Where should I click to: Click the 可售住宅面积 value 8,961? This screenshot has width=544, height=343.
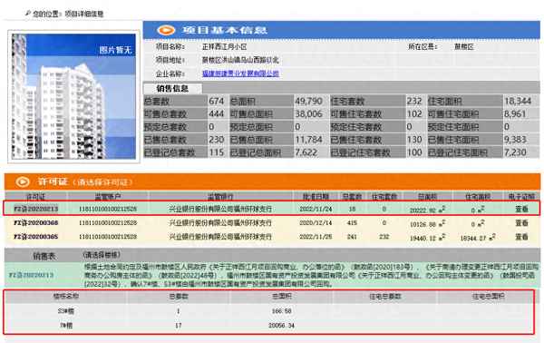click(515, 113)
